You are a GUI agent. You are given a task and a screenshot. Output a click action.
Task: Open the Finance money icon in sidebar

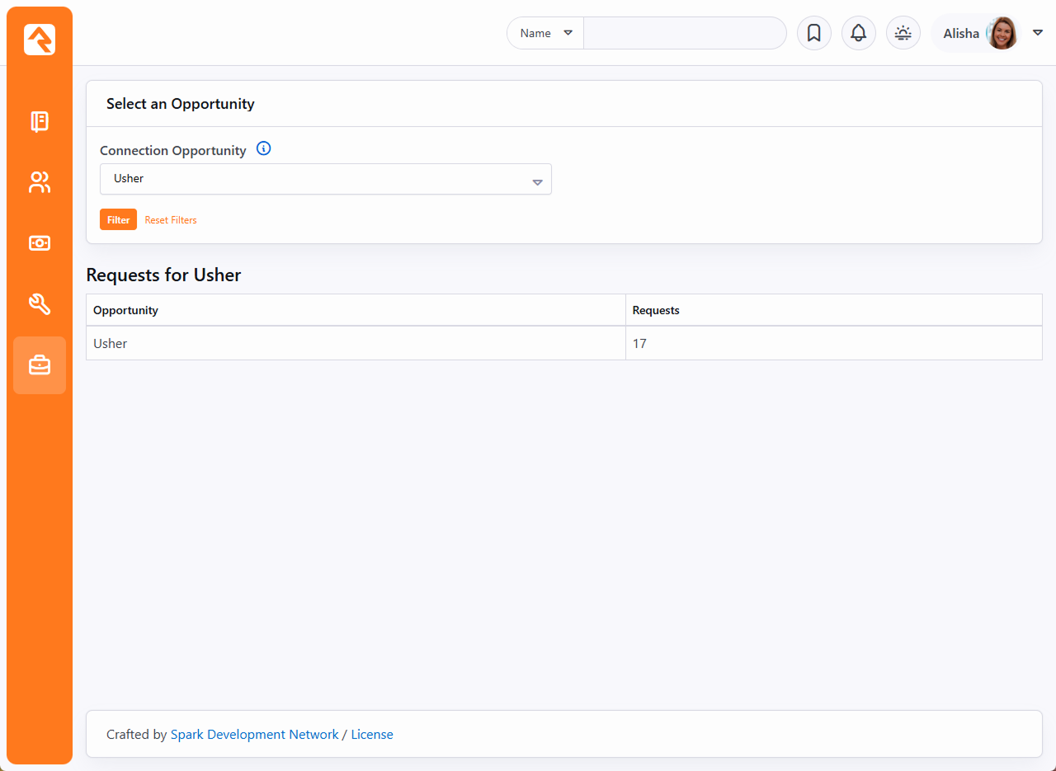click(40, 243)
